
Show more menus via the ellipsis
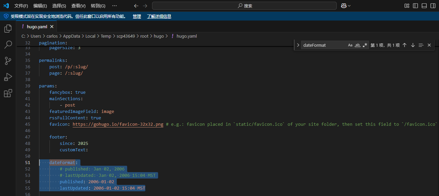[x=114, y=6]
